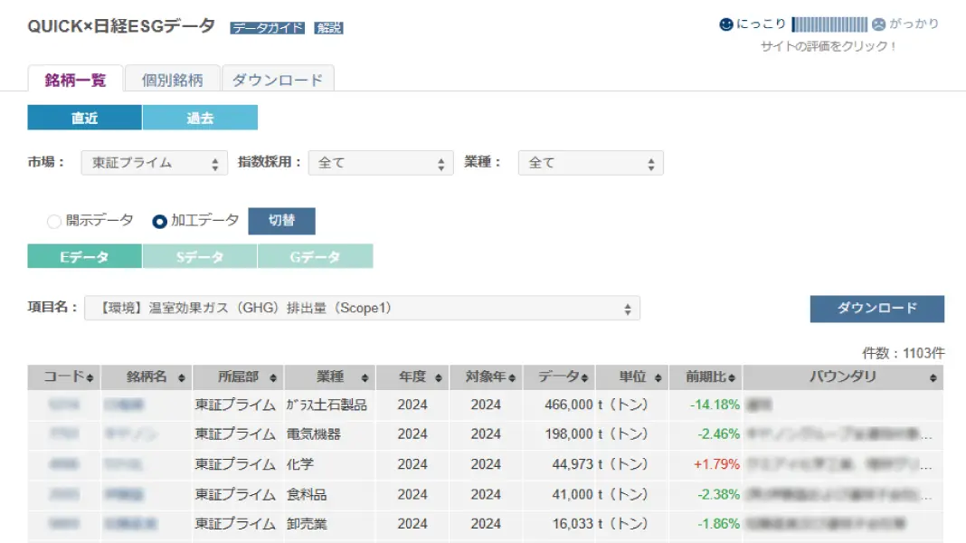966x543 pixels.
Task: Click the blurred stock name in 化学 row
Action: 123,464
